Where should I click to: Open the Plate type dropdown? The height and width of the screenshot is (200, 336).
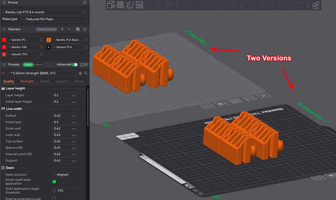54,19
